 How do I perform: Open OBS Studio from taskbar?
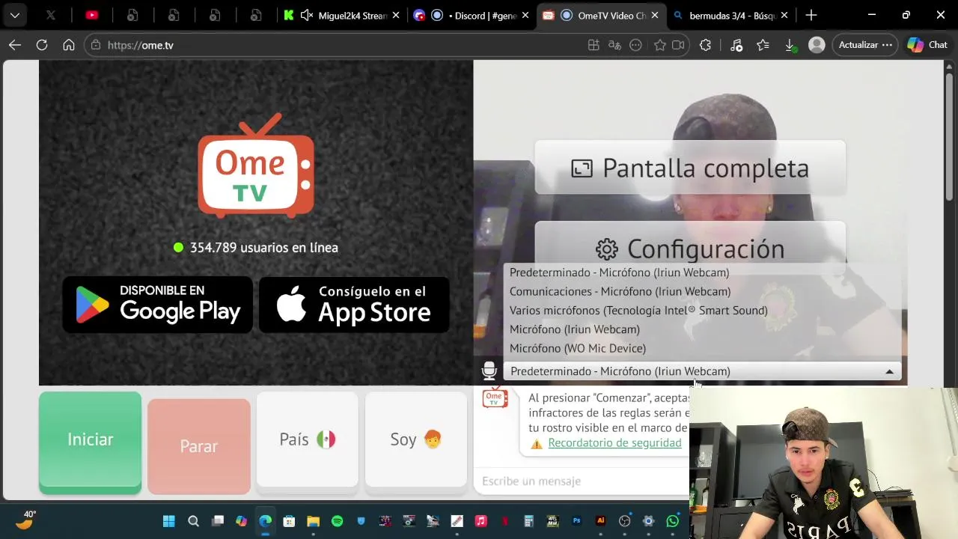(624, 521)
